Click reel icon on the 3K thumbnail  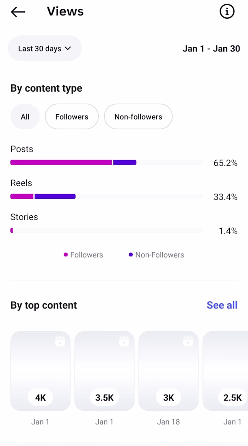[188, 341]
